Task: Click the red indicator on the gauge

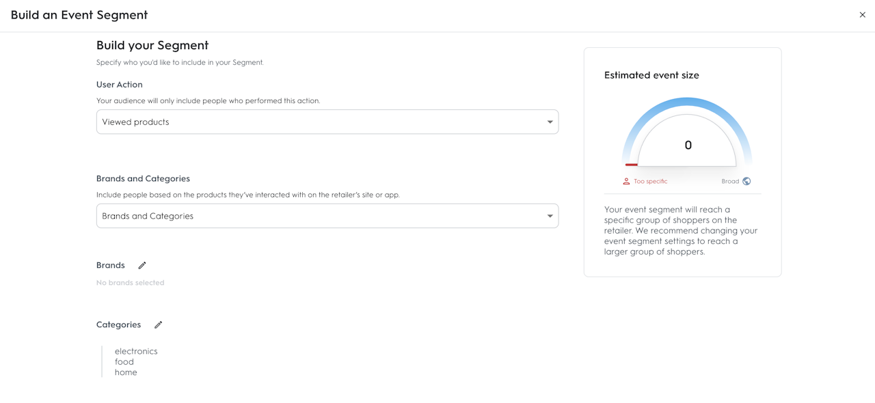Action: (632, 165)
